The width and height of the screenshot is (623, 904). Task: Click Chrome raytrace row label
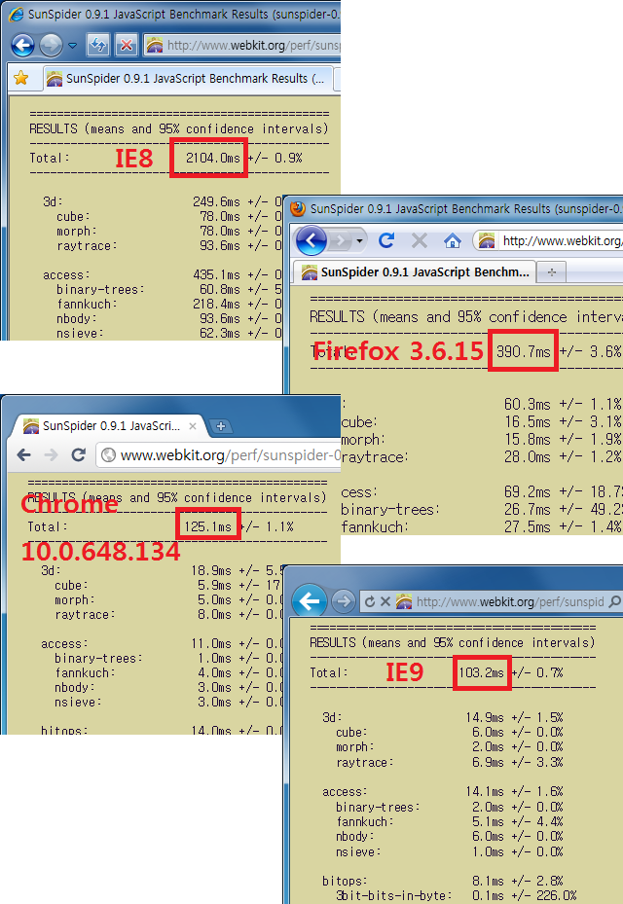click(x=85, y=615)
